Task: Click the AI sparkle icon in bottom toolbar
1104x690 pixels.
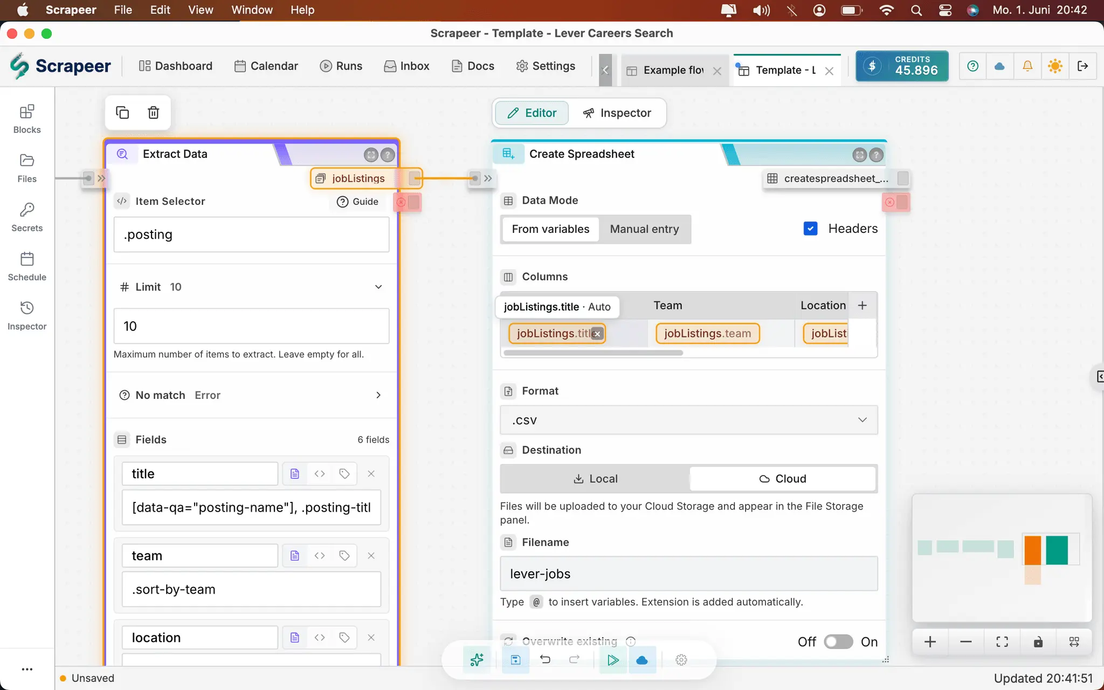Action: tap(477, 660)
